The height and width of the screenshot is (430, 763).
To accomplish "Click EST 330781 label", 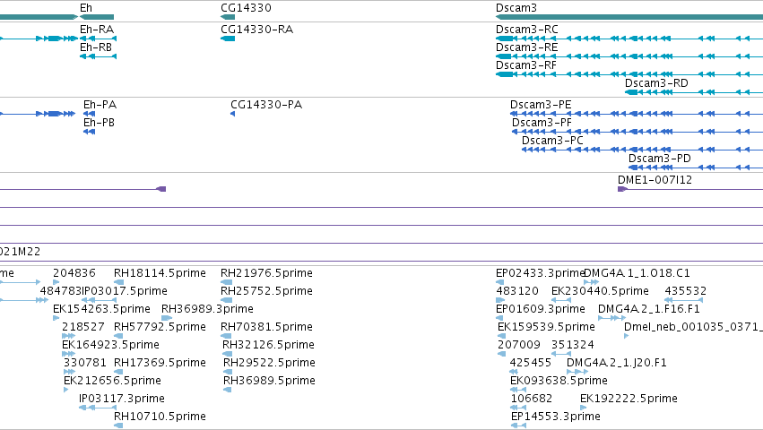I will click(x=84, y=363).
